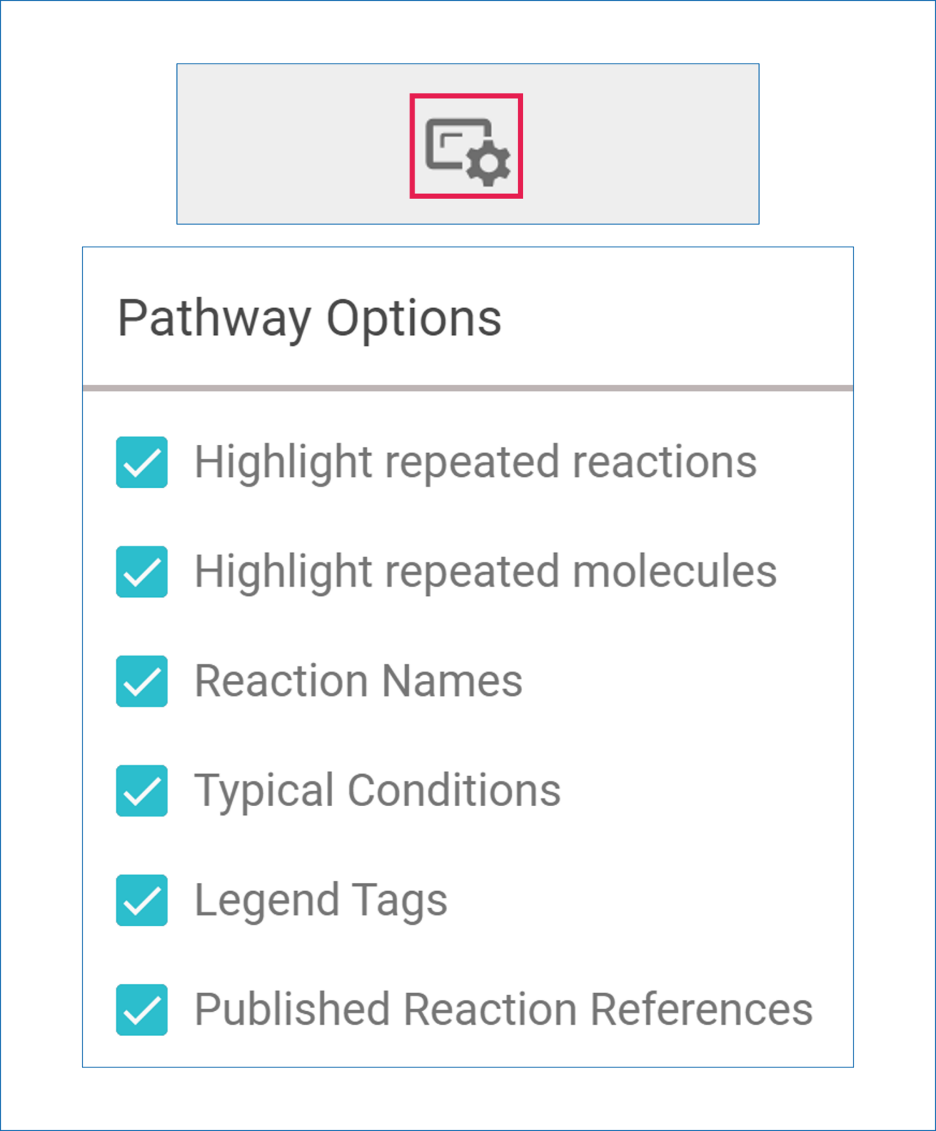The height and width of the screenshot is (1131, 936).
Task: Disable the Reaction Names checkbox
Action: [142, 681]
